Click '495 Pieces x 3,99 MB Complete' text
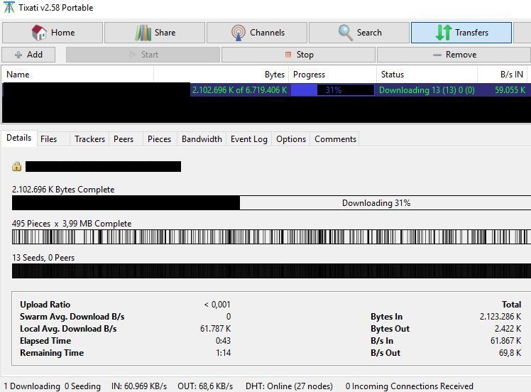This screenshot has width=531, height=392. [72, 224]
